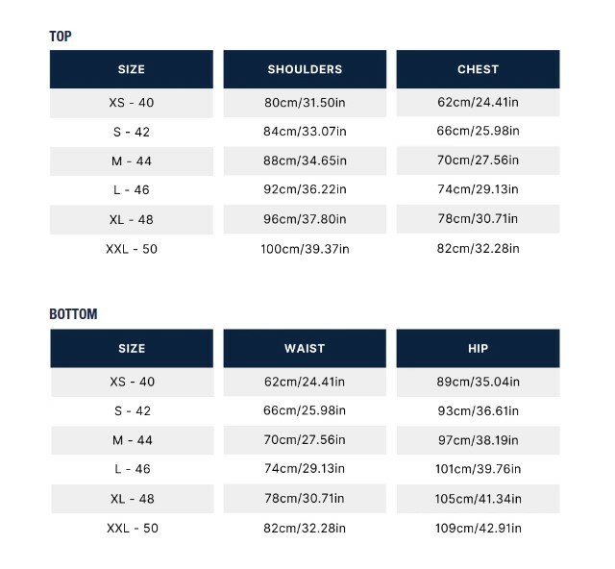The width and height of the screenshot is (615, 569).
Task: Click the 88cm/34.65in shoulders measurement
Action: click(305, 161)
